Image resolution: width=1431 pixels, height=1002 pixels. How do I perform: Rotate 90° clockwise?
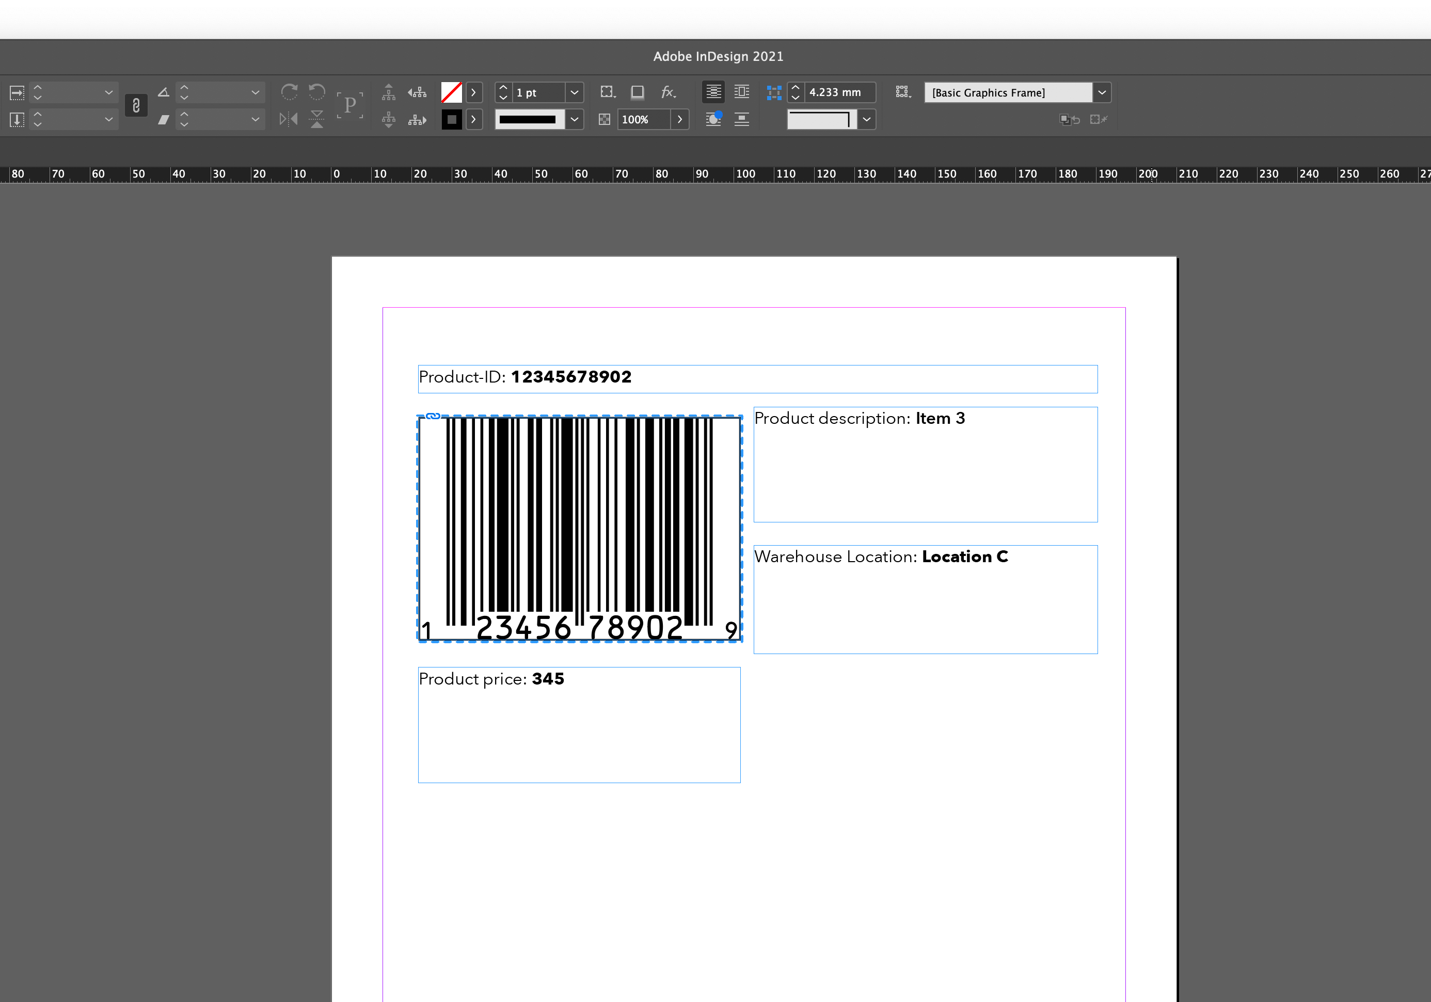(289, 92)
